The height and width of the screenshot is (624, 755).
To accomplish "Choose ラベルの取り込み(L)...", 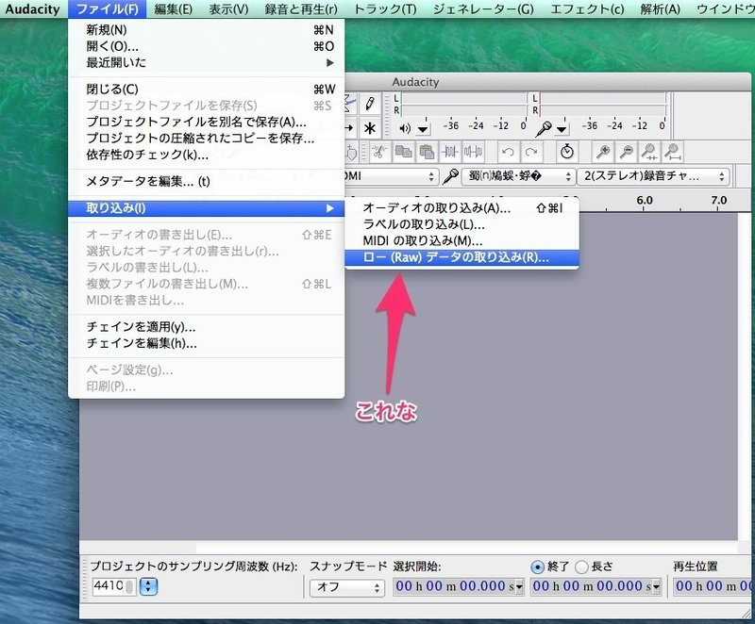I will click(461, 224).
